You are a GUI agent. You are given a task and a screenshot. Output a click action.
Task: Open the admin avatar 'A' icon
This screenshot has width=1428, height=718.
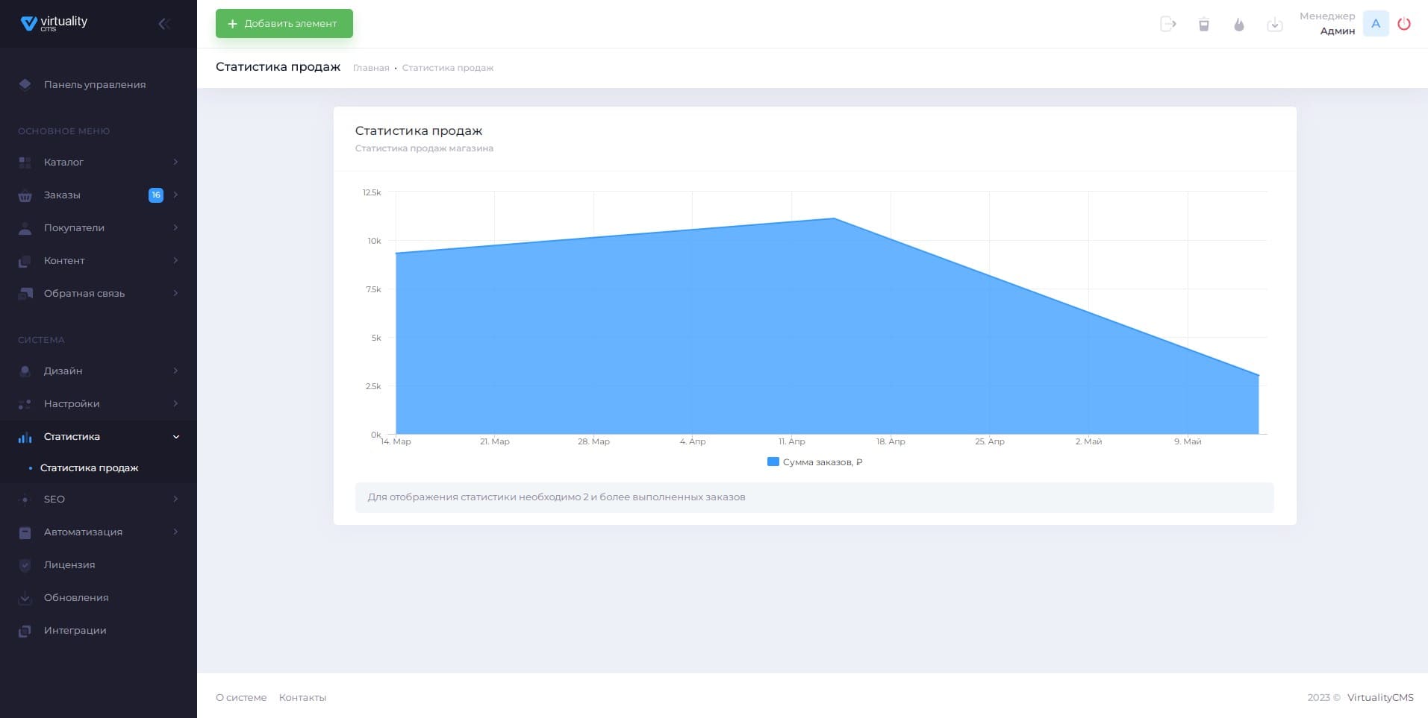pos(1376,24)
